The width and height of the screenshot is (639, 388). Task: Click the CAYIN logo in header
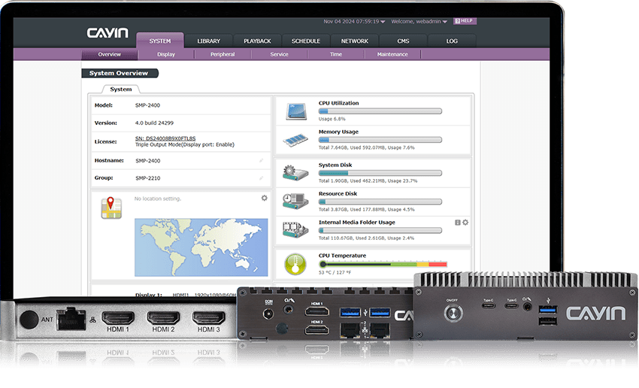(108, 33)
